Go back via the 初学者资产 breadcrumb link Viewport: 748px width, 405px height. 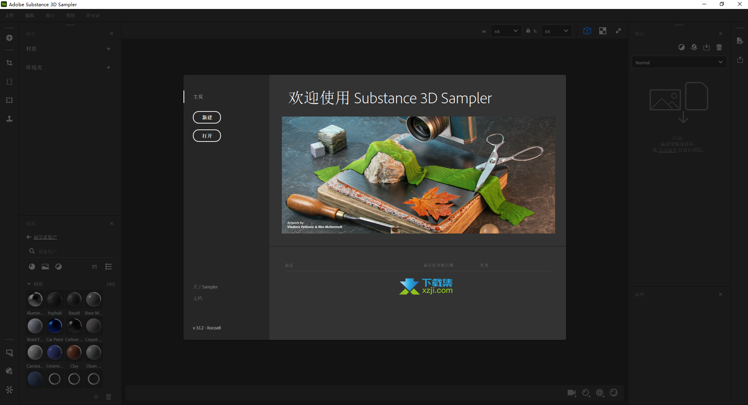pos(45,237)
